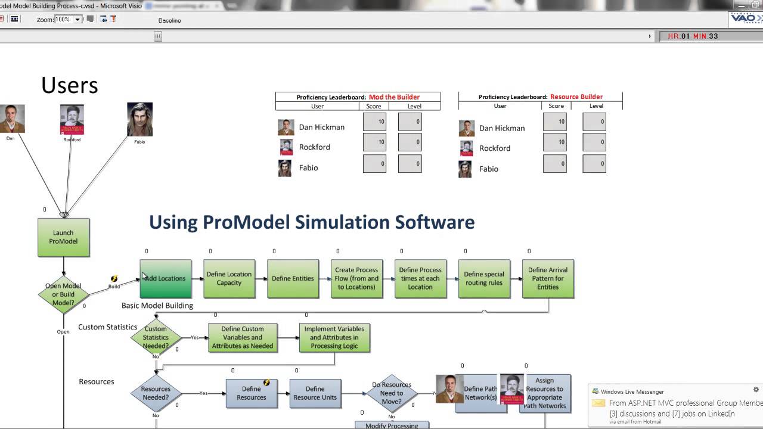Image resolution: width=763 pixels, height=429 pixels.
Task: Click the Define Resources activity
Action: click(252, 393)
